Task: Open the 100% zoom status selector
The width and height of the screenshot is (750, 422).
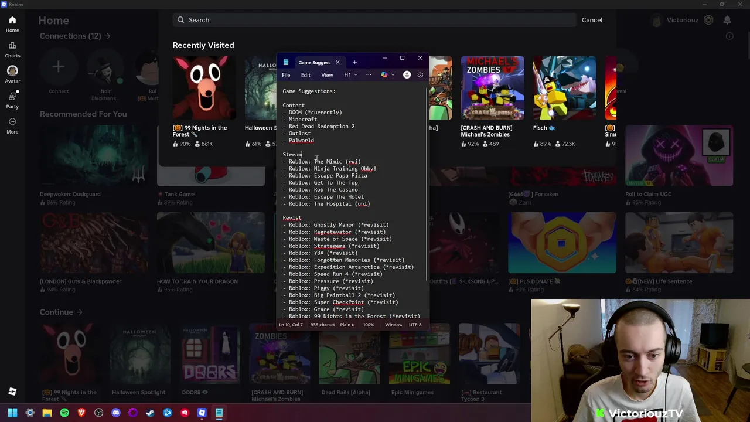Action: pyautogui.click(x=369, y=325)
